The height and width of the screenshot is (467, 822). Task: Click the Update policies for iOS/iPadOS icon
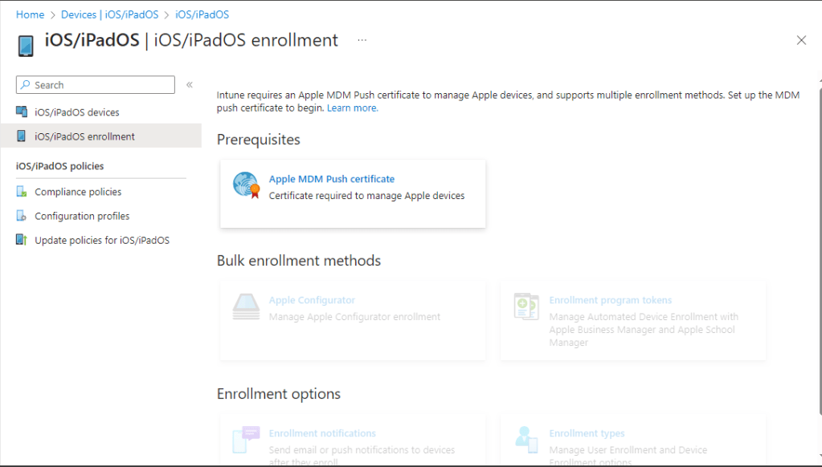(22, 240)
